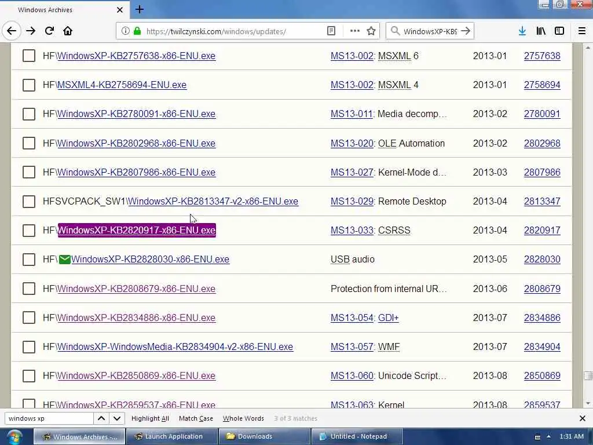Close the Windows Archives tab
This screenshot has height=445, width=593.
120,10
